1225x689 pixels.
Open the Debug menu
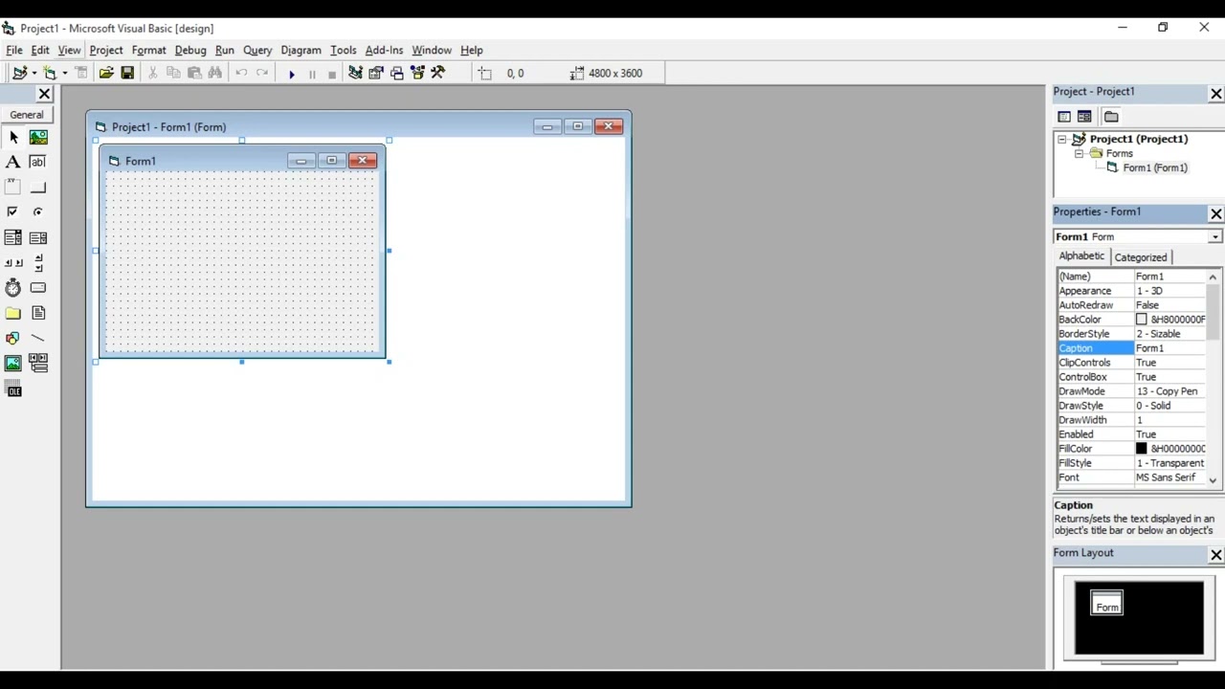[190, 50]
